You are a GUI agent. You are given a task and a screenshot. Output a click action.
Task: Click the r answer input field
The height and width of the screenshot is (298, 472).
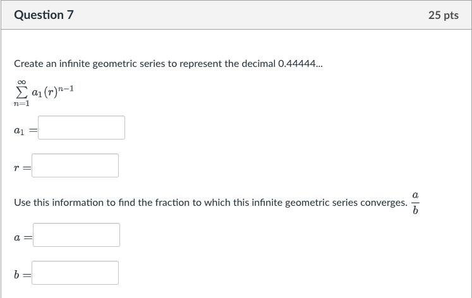point(75,165)
